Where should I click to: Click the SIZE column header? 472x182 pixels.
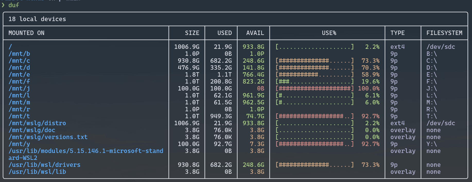coord(192,33)
